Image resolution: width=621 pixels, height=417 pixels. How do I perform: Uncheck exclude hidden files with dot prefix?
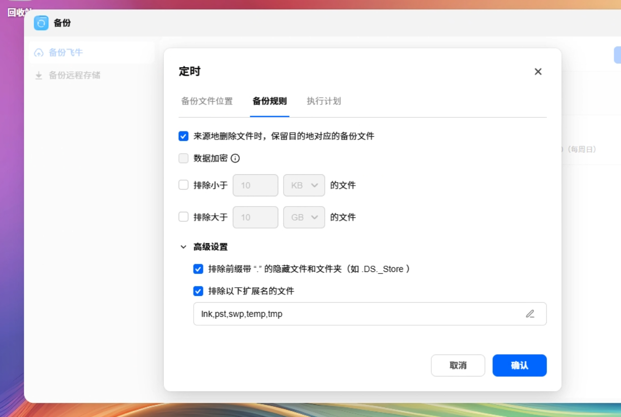[198, 269]
